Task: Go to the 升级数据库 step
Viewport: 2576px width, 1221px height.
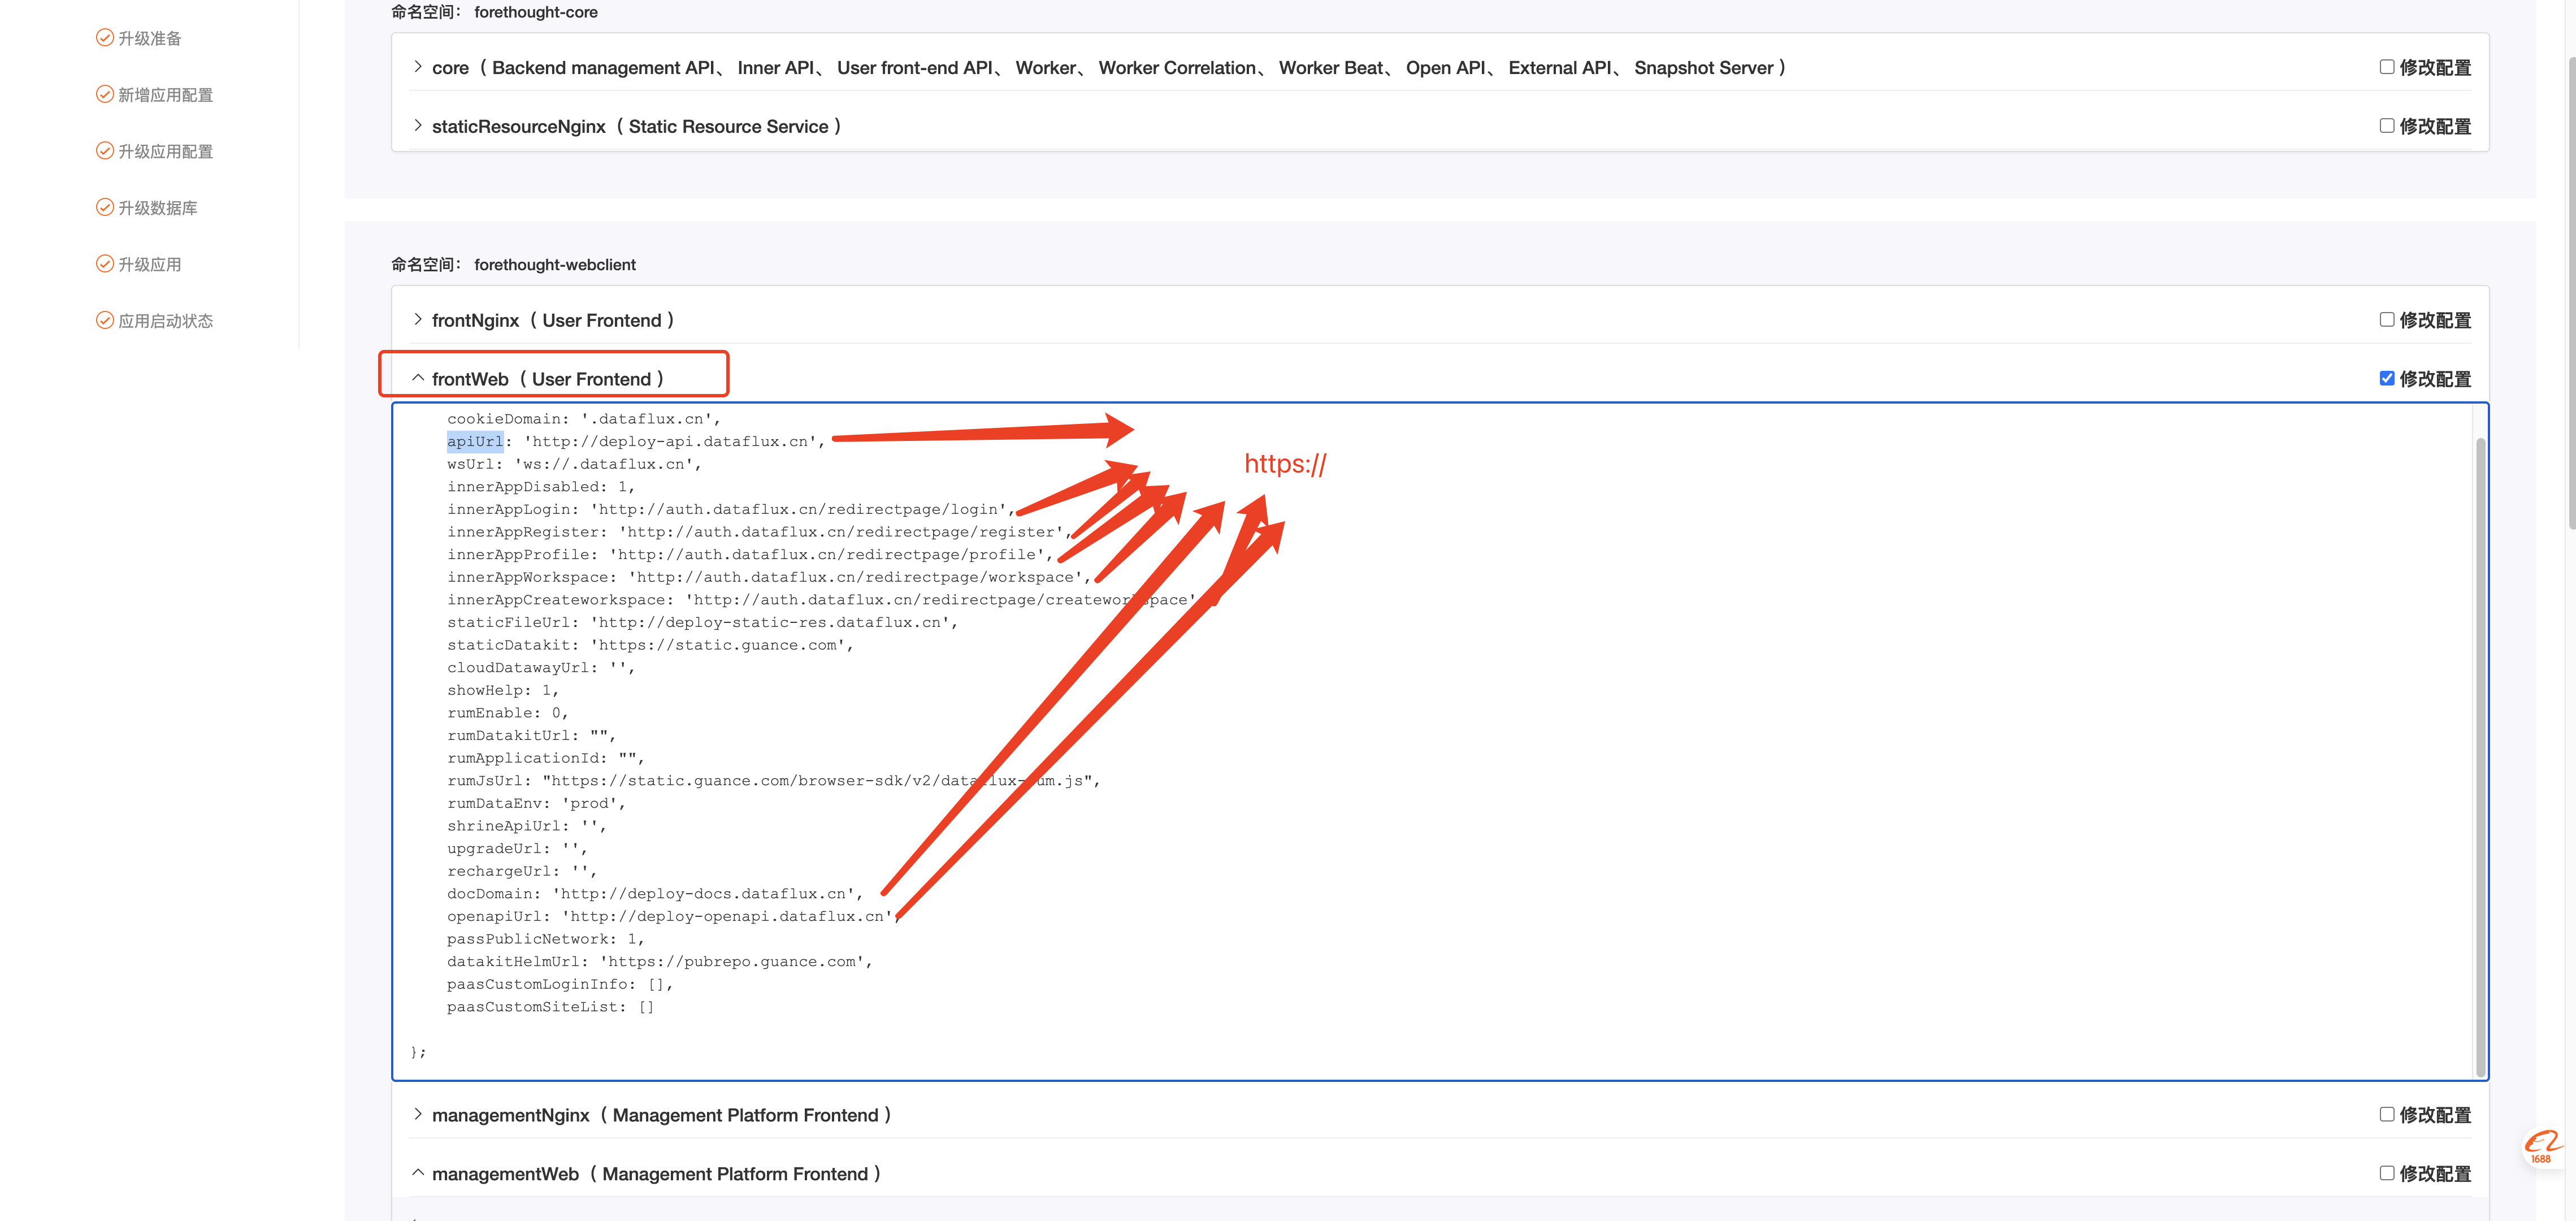Action: click(x=158, y=208)
